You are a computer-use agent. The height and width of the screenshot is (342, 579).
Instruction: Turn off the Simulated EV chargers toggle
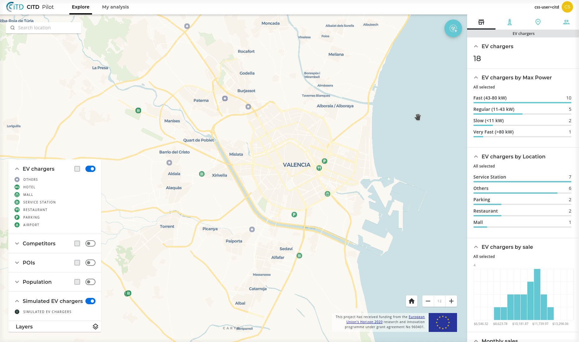[x=90, y=301]
